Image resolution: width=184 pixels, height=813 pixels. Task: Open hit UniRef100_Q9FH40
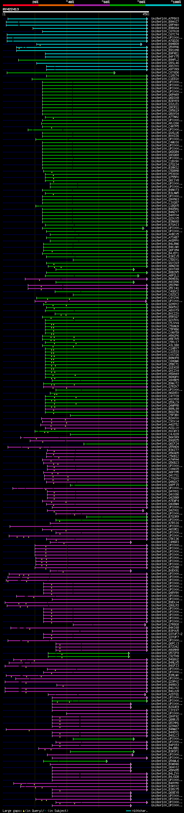coord(165,25)
